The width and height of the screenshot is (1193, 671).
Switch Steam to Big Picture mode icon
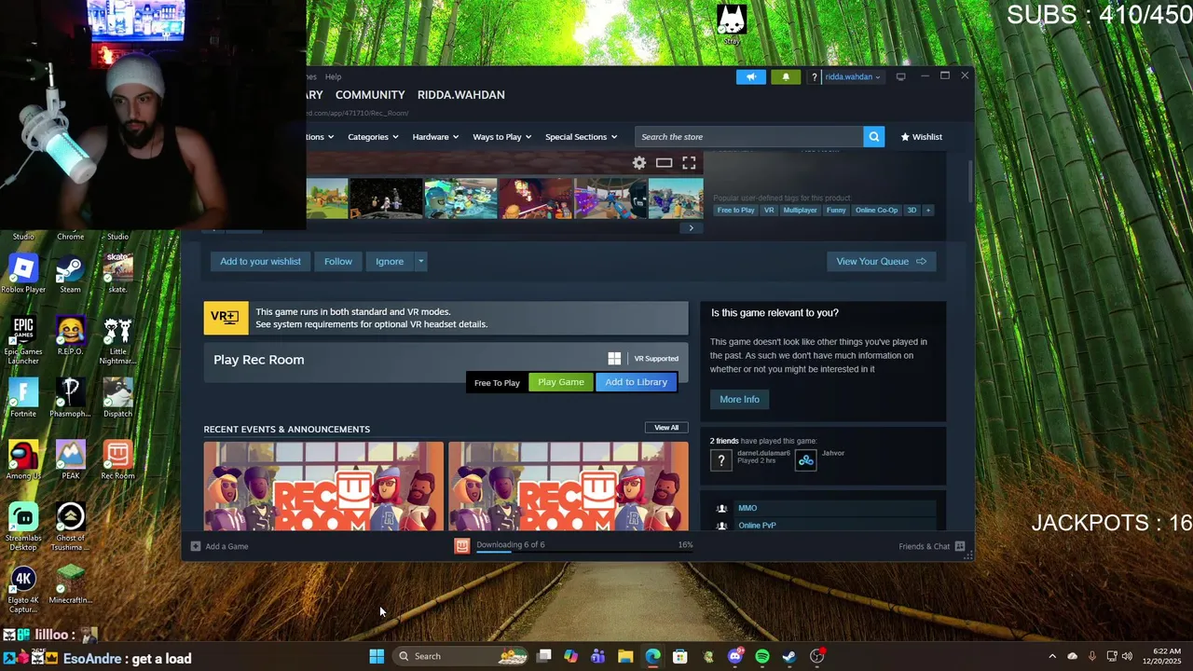coord(900,76)
